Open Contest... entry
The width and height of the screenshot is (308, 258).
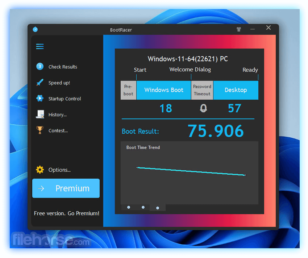58,131
